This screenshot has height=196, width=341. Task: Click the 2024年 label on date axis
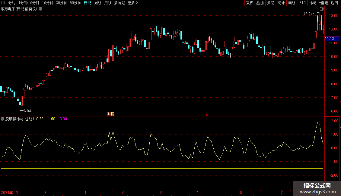point(7,192)
